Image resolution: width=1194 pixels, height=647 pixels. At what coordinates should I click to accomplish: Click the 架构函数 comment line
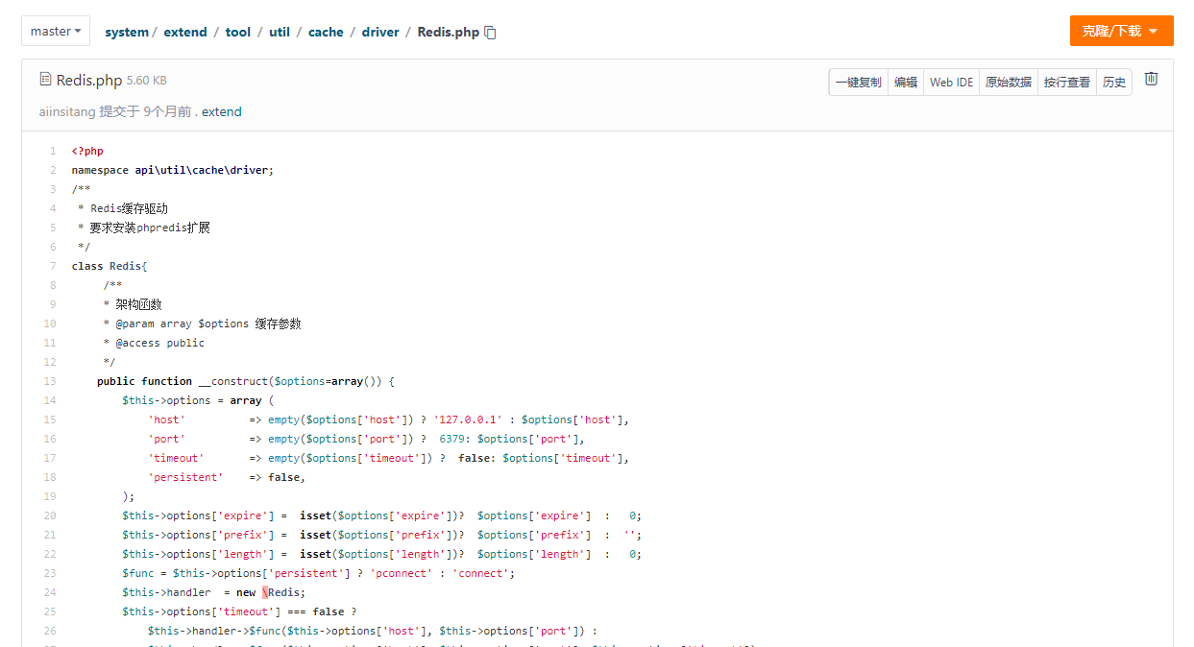pos(133,304)
